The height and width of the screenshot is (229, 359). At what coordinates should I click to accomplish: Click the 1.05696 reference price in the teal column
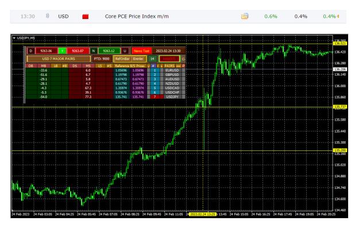pyautogui.click(x=121, y=70)
